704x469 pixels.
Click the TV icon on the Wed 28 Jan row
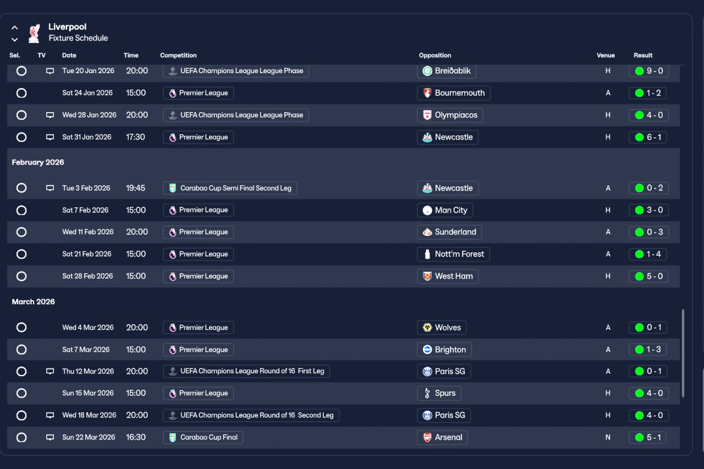click(50, 115)
